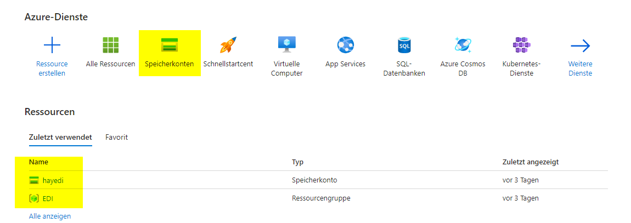
Task: Click the Speicherkonten storage icon
Action: [169, 45]
